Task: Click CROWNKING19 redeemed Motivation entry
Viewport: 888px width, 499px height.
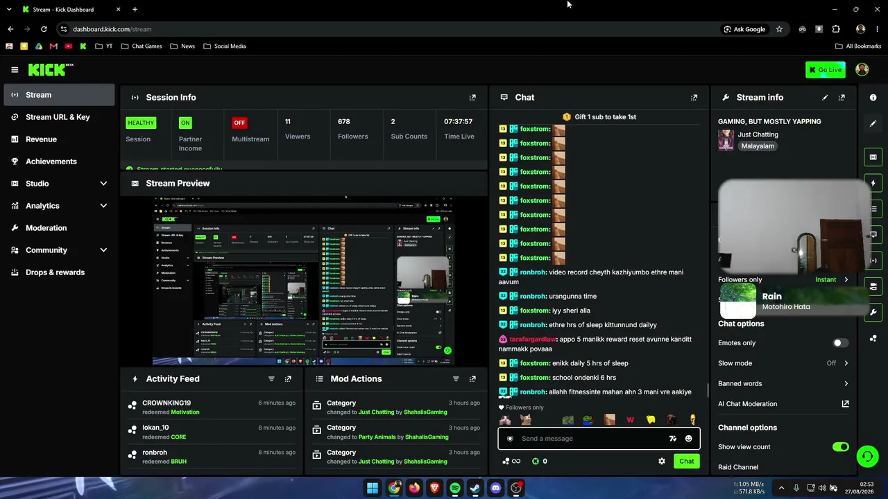Action: pos(212,408)
